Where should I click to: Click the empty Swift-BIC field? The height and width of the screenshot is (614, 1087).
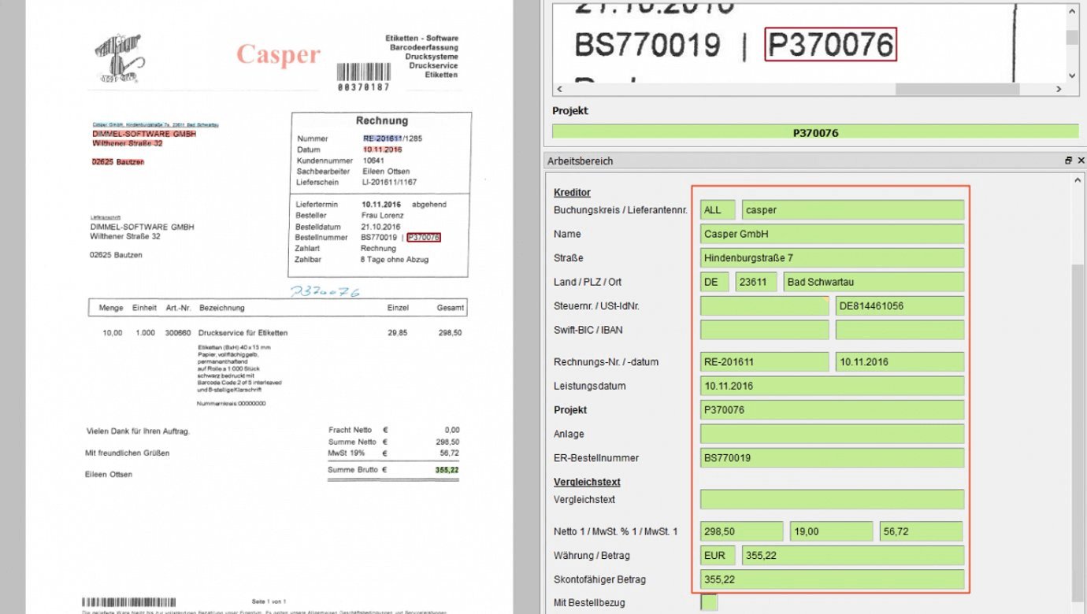[x=764, y=330]
